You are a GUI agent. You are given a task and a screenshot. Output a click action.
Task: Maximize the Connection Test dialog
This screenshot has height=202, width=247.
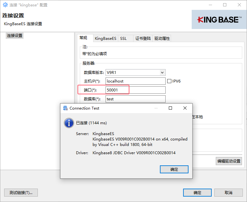click(170, 108)
